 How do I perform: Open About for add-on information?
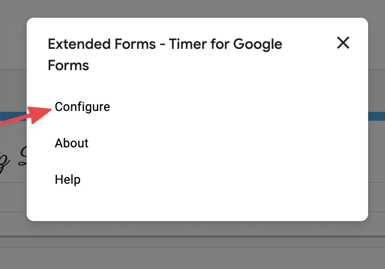[71, 143]
